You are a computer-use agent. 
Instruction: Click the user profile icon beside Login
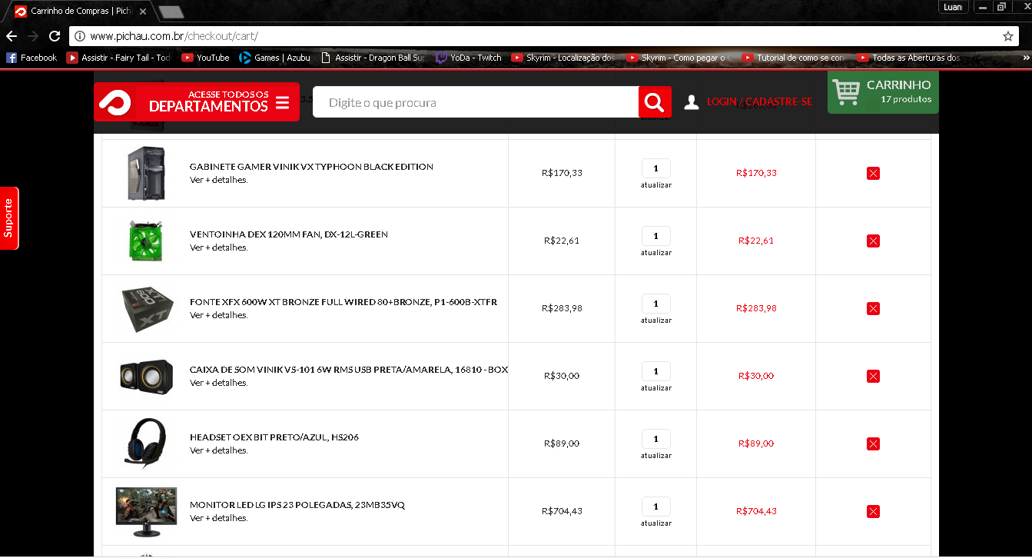click(692, 102)
